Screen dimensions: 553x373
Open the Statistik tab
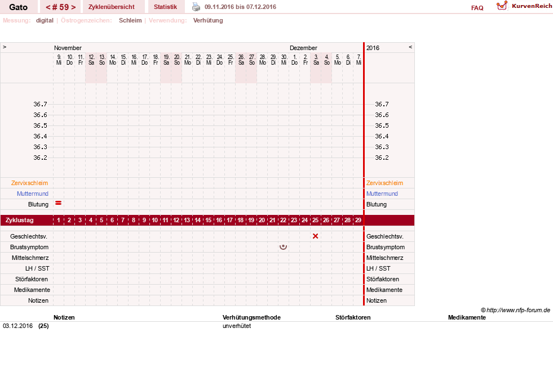tap(165, 7)
